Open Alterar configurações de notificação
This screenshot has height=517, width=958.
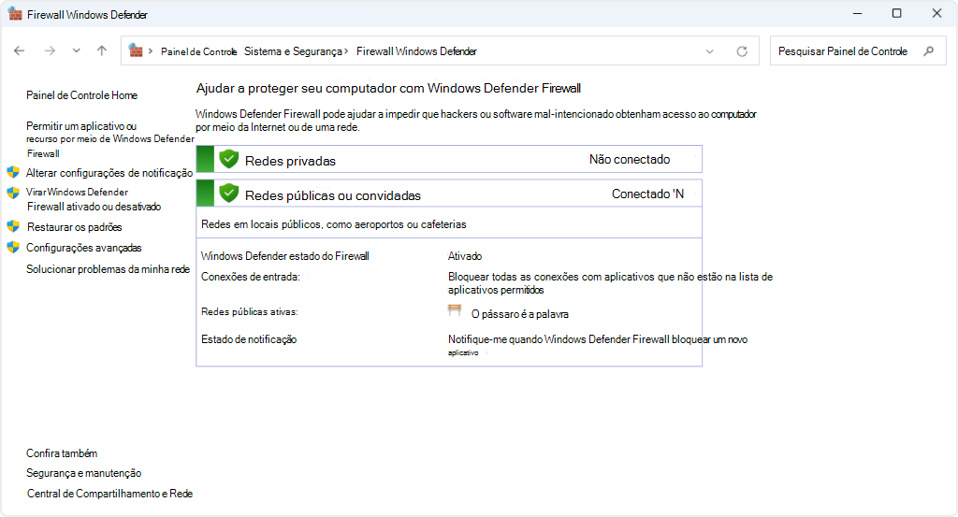[109, 173]
